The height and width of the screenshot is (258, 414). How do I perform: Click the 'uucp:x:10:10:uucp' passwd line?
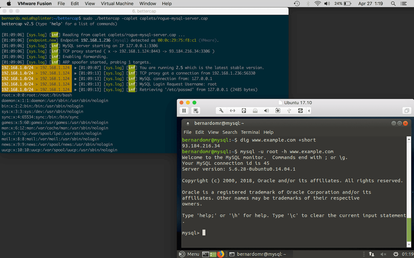(x=59, y=150)
